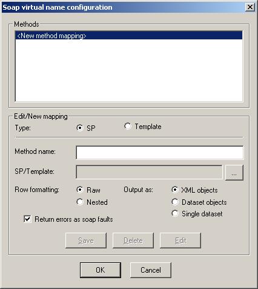
Task: Set output as Single dataset
Action: pyautogui.click(x=175, y=213)
